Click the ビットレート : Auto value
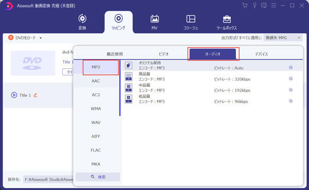The image size is (309, 190). click(x=229, y=68)
